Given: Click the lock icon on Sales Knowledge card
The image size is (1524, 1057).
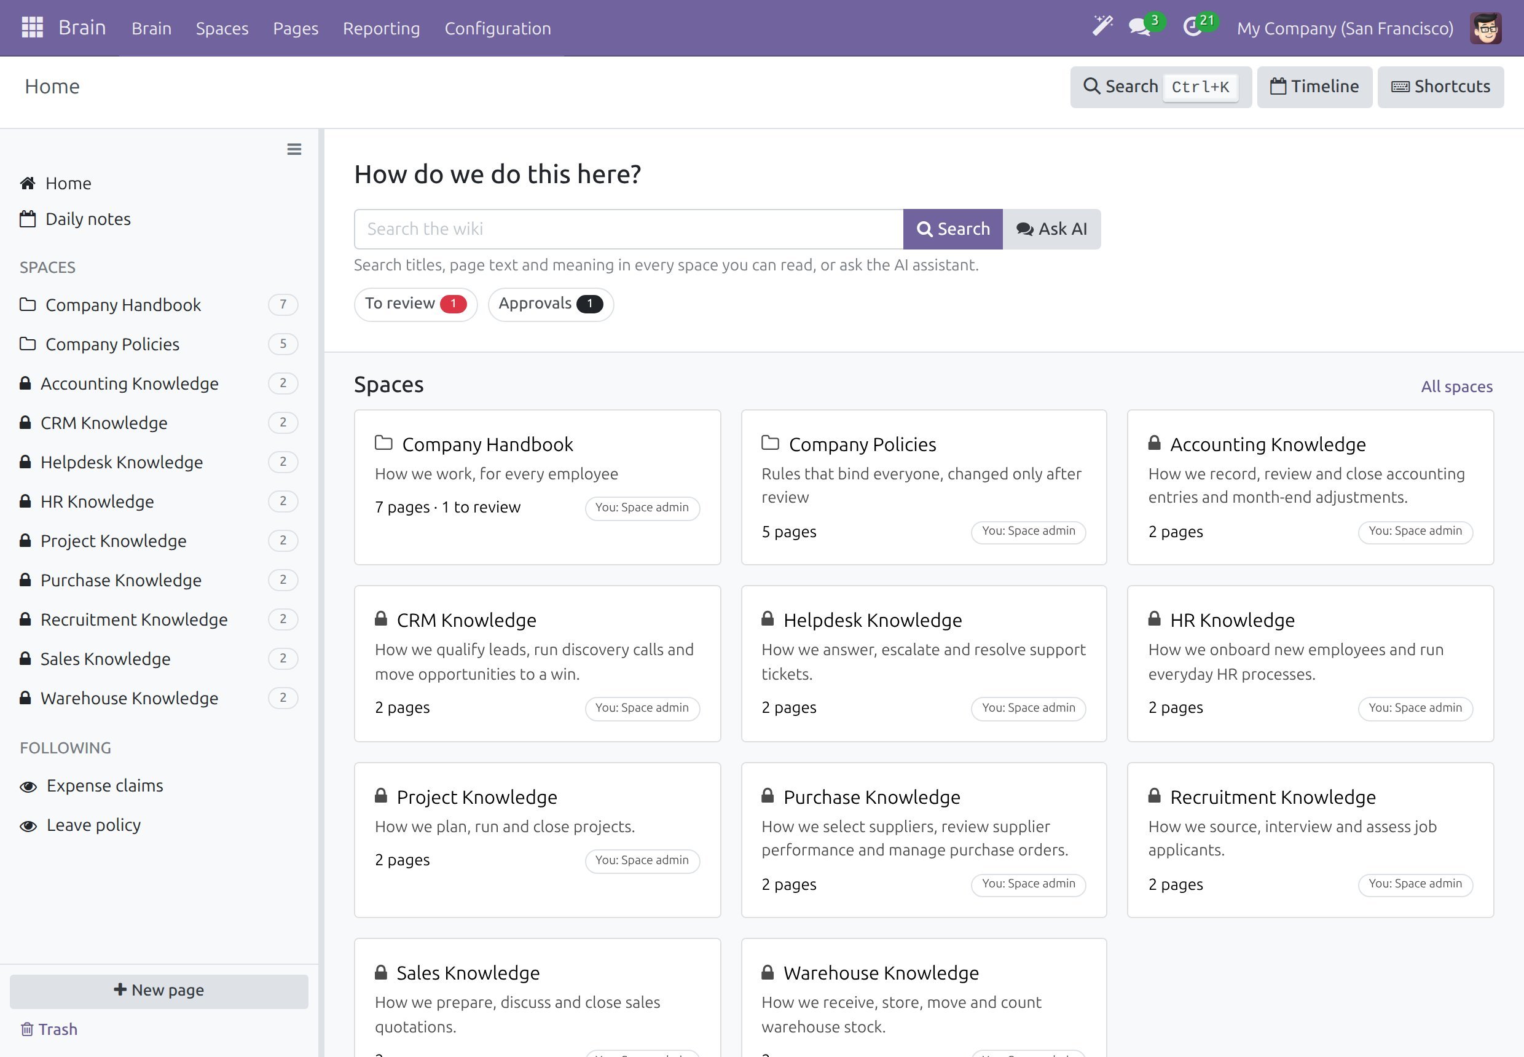Looking at the screenshot, I should coord(381,972).
